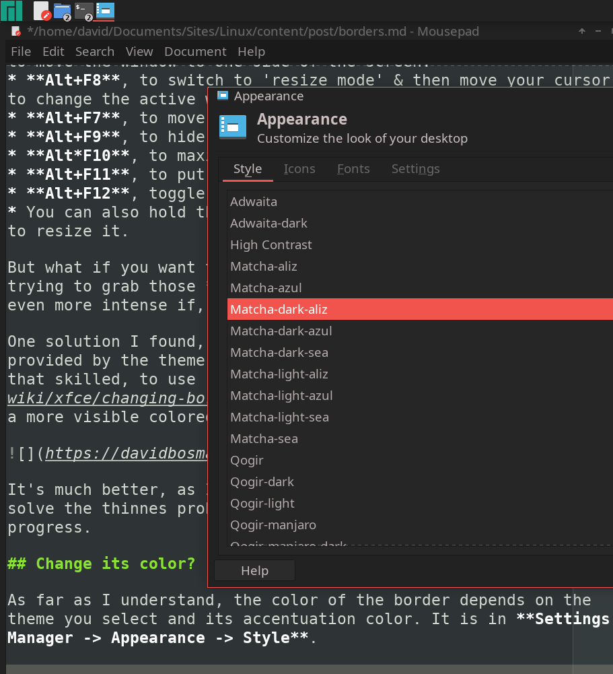Switch to the Icons tab
Viewport: 613px width, 674px height.
click(x=299, y=169)
